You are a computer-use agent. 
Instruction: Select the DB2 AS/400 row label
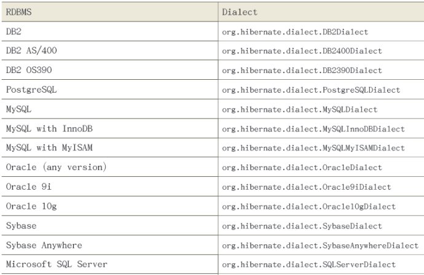click(x=31, y=50)
